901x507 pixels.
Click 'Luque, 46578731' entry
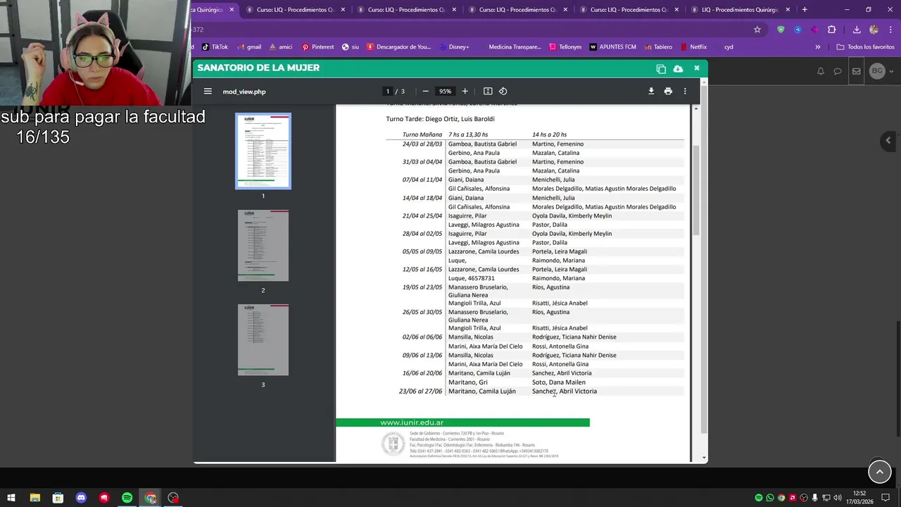click(x=472, y=278)
